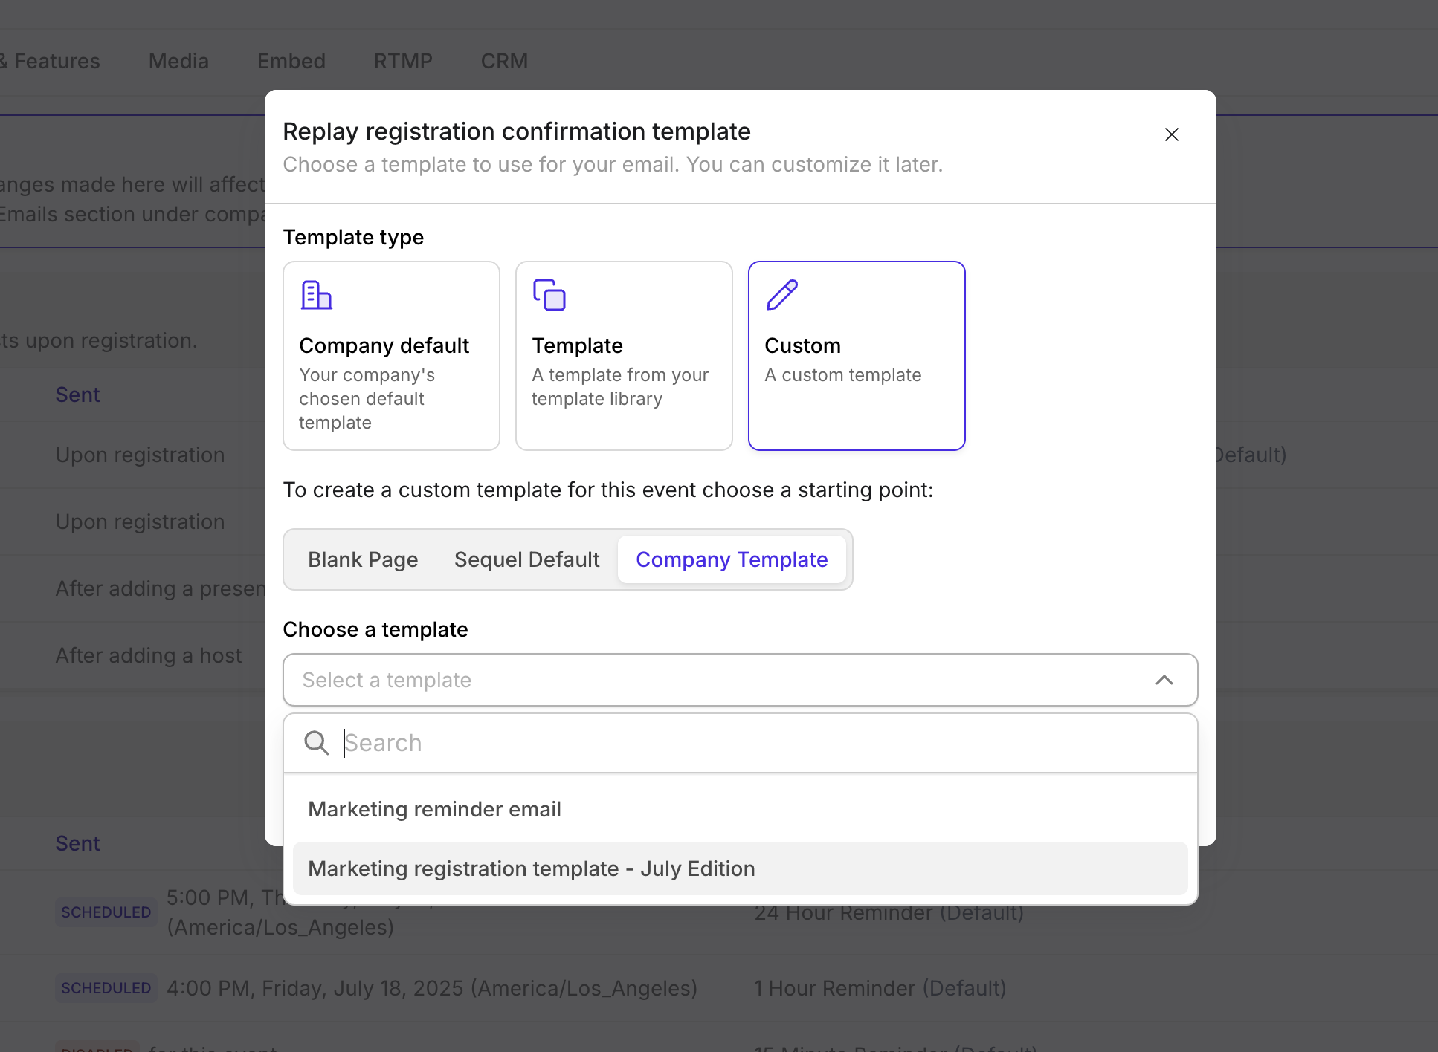Click the Choose a template label
1438x1052 pixels.
375,629
